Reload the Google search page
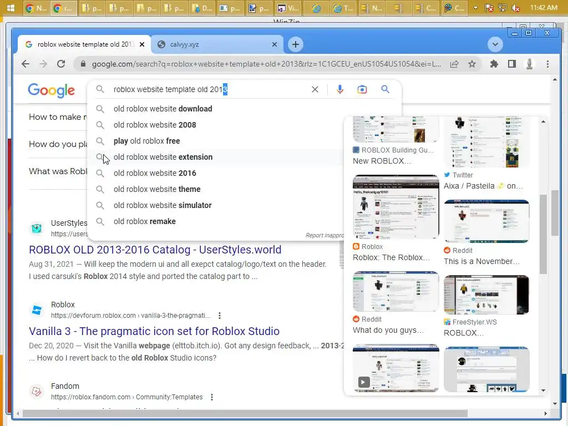 [x=61, y=64]
